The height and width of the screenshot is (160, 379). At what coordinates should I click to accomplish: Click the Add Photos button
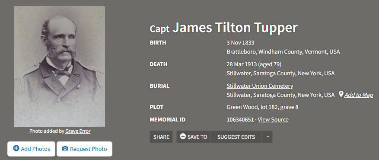click(32, 149)
